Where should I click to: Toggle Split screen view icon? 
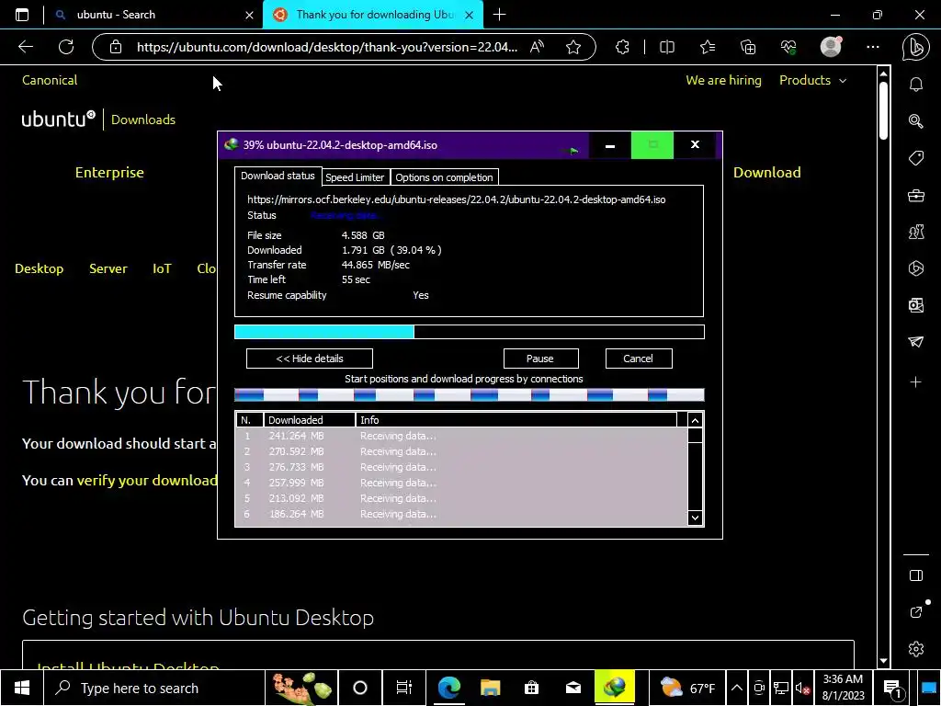click(x=667, y=47)
